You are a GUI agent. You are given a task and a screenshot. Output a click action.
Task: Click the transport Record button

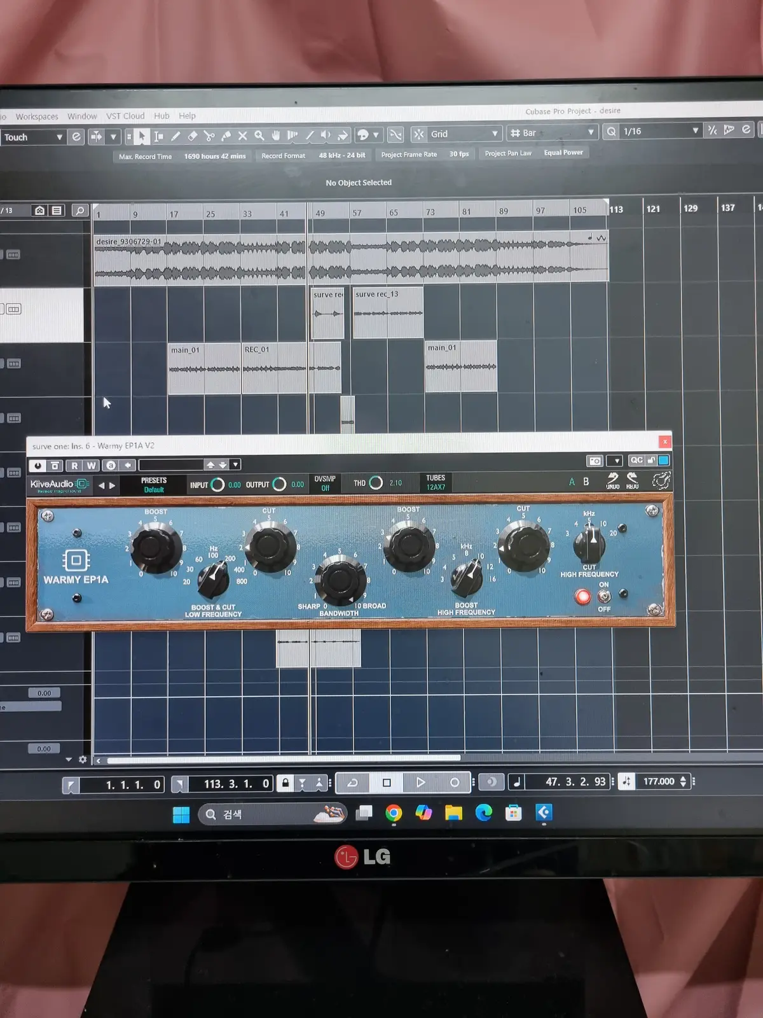pos(454,782)
